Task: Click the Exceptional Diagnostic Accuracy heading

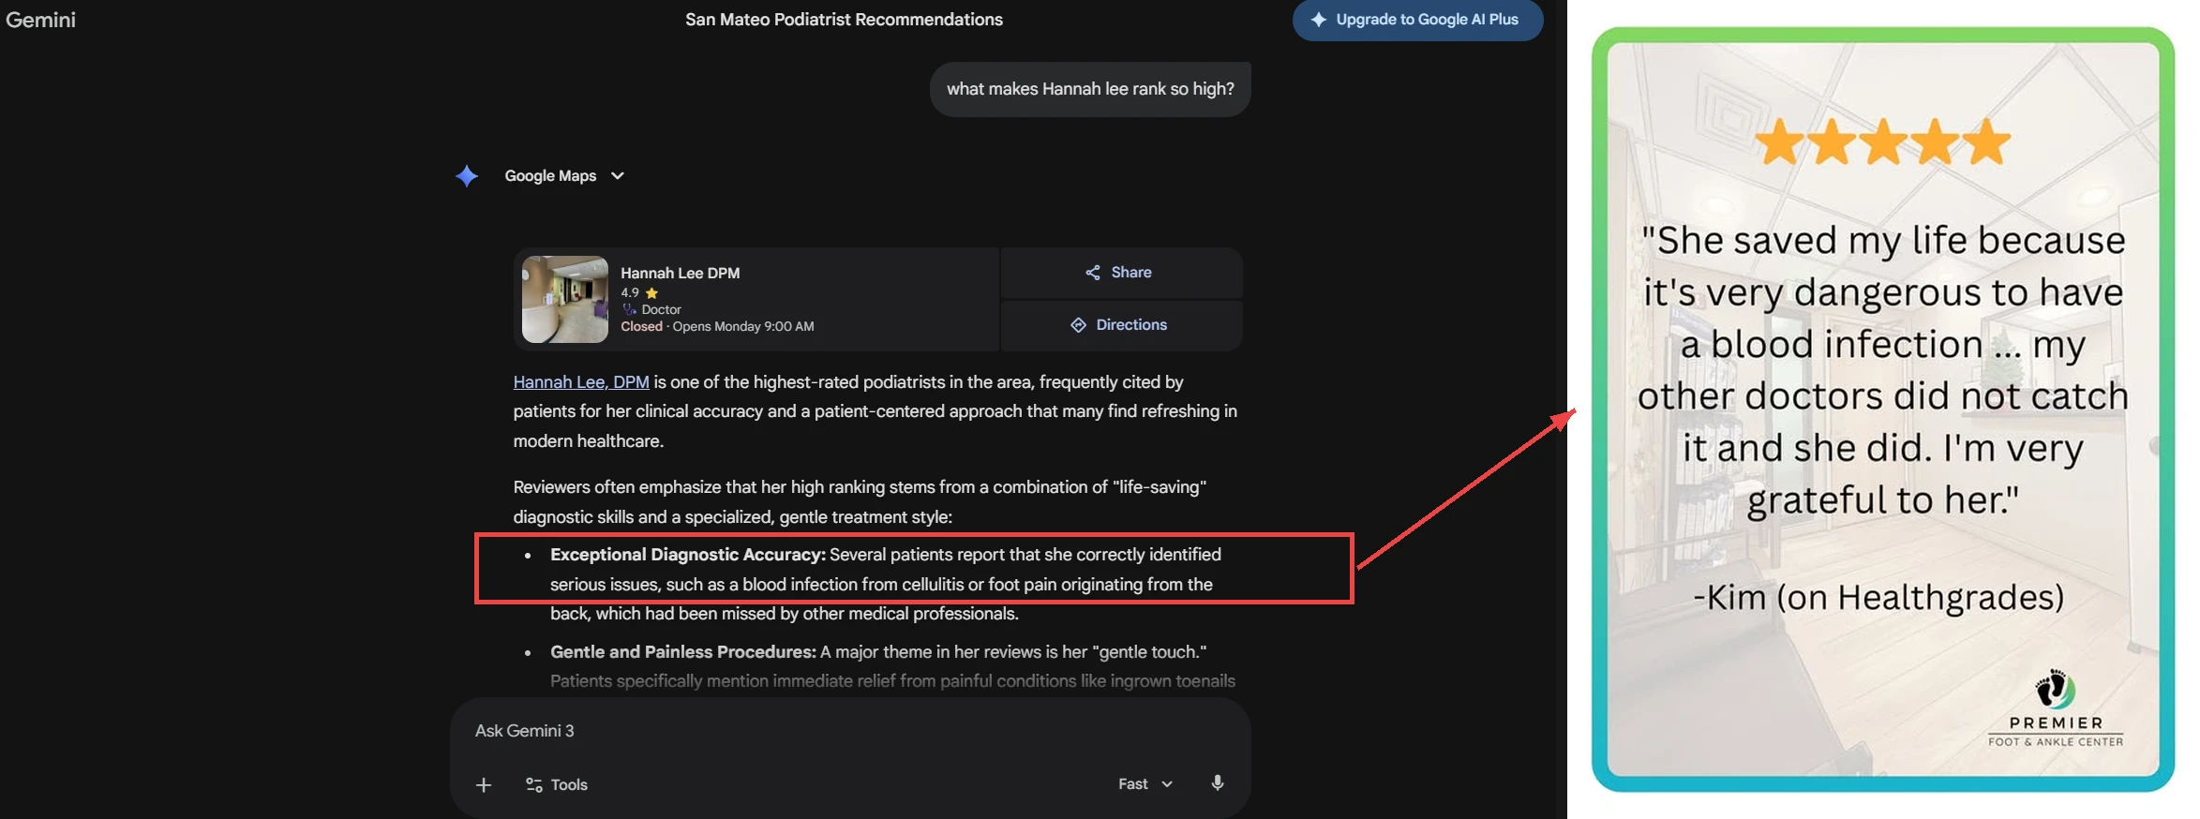Action: [688, 555]
